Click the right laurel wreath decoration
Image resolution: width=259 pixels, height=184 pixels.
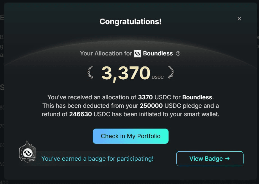pos(171,72)
